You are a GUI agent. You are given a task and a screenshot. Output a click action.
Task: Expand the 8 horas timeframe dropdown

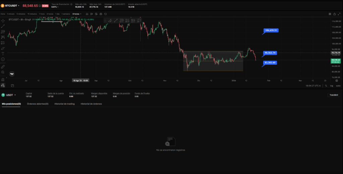pyautogui.click(x=77, y=14)
